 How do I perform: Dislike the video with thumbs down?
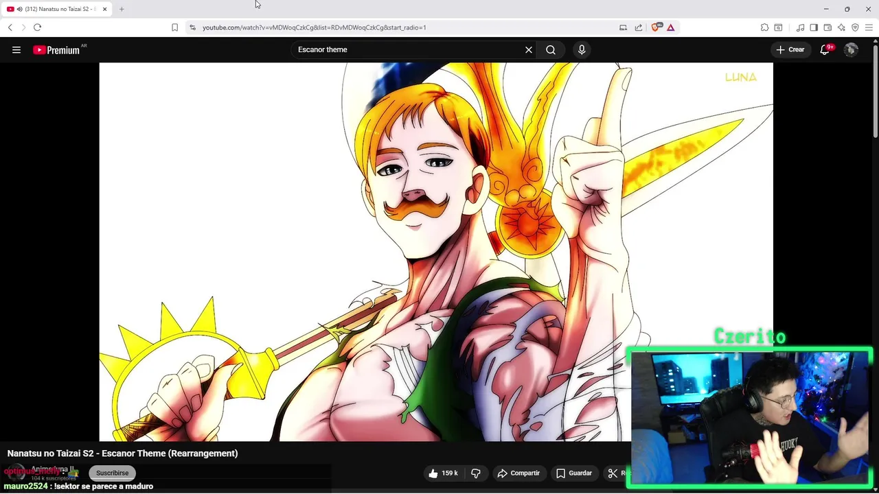476,473
